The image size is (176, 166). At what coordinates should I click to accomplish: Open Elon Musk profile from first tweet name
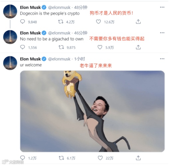[x=30, y=7]
